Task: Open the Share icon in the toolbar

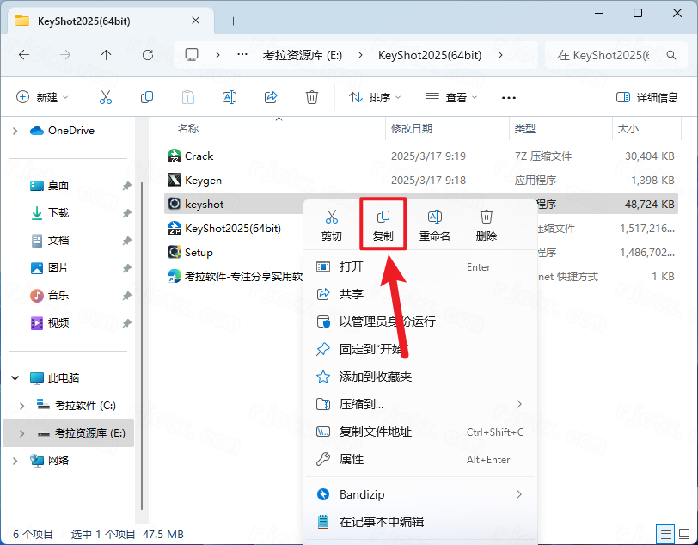Action: (271, 97)
